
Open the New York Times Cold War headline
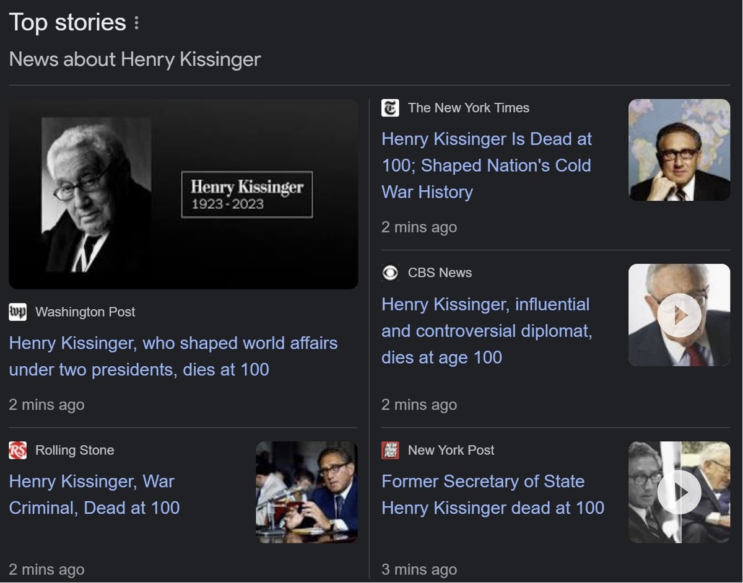click(x=487, y=165)
